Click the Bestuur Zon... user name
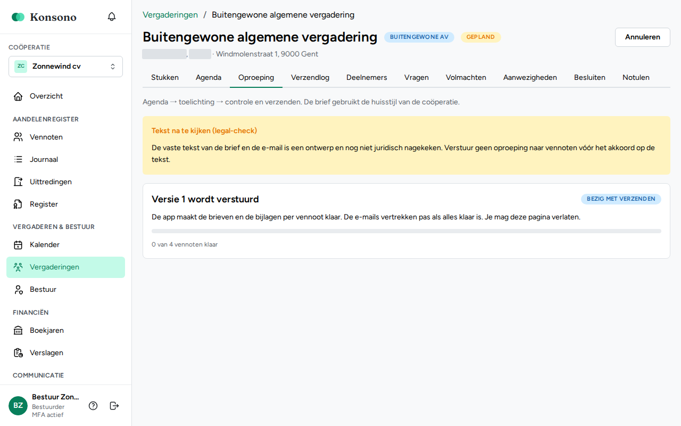 coord(55,397)
